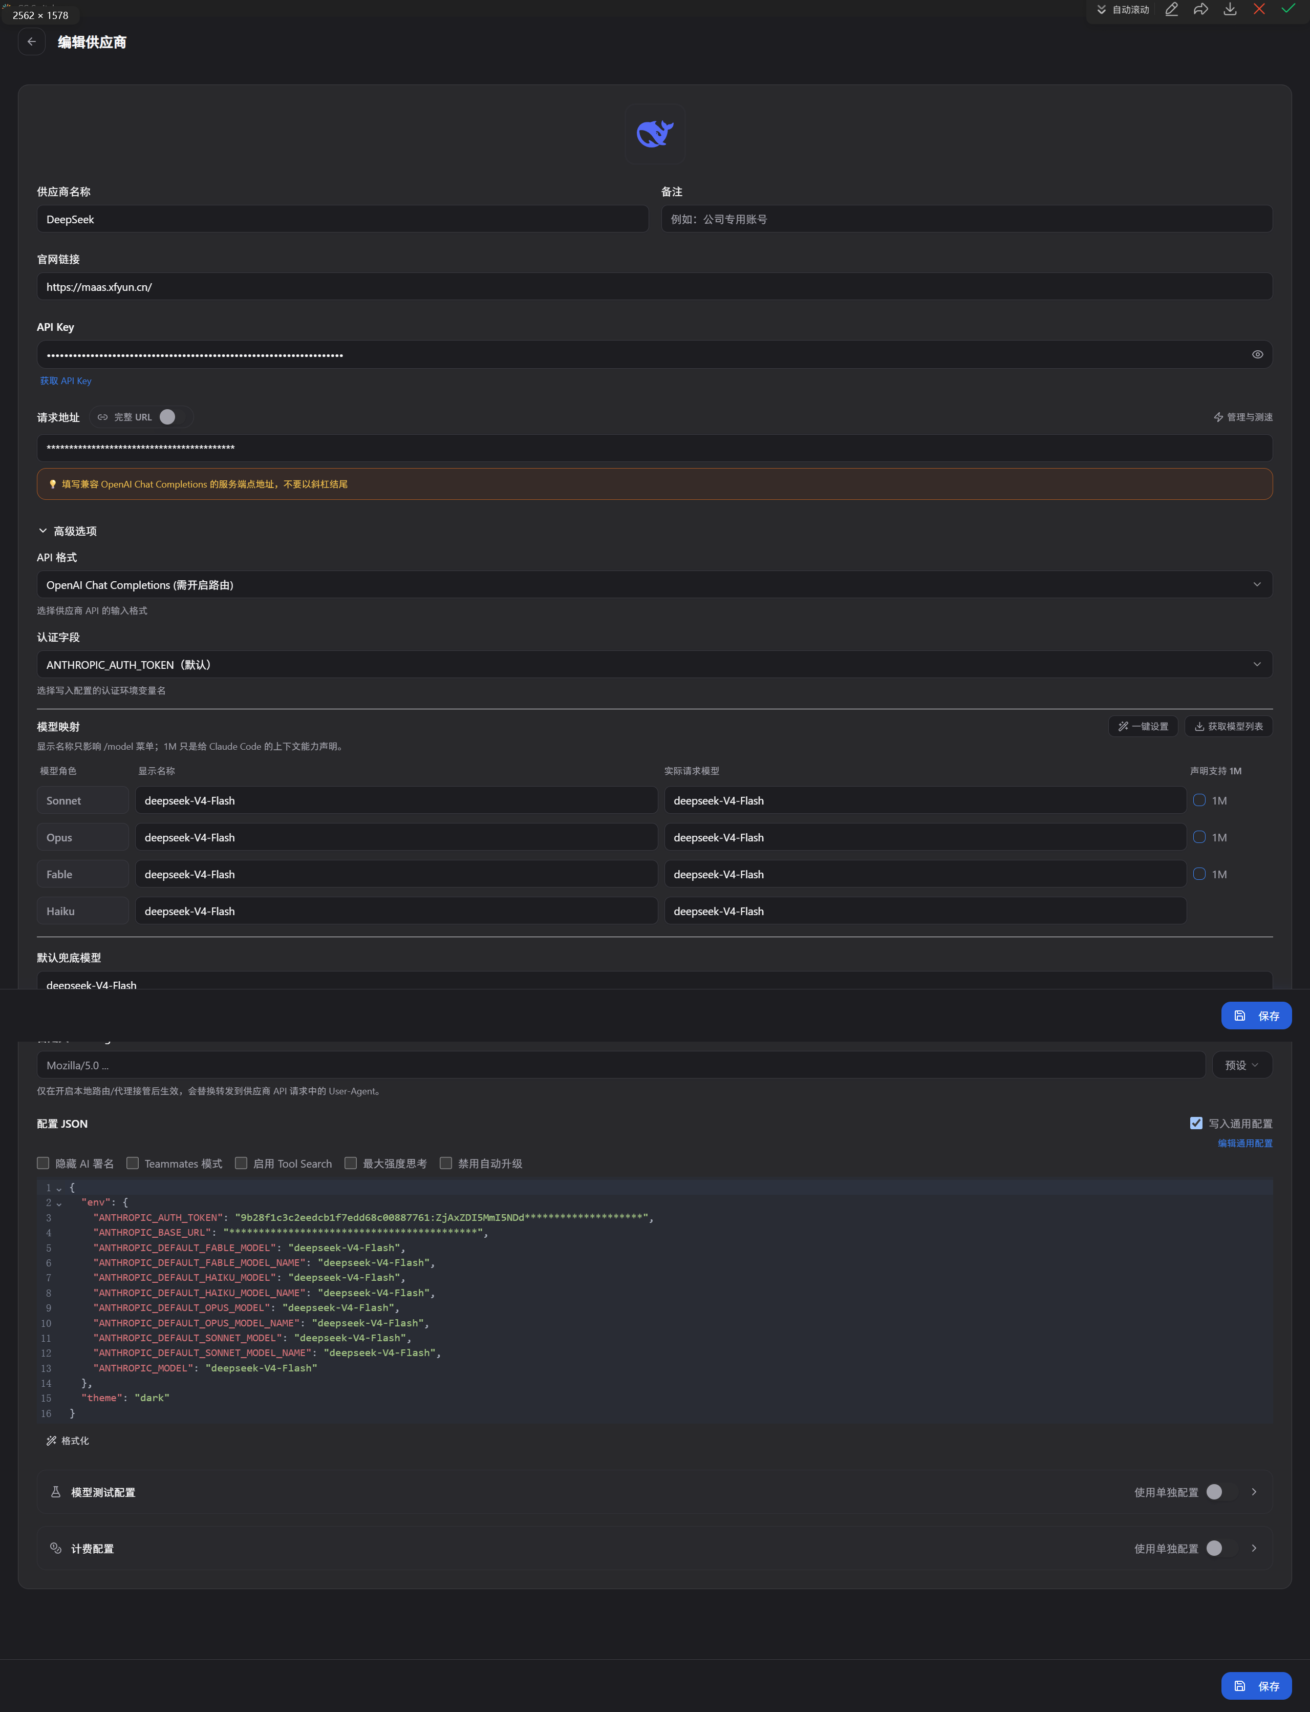Image resolution: width=1310 pixels, height=1712 pixels.
Task: Click 保存 button above the Mozilla/5.0 field
Action: pos(1256,1016)
